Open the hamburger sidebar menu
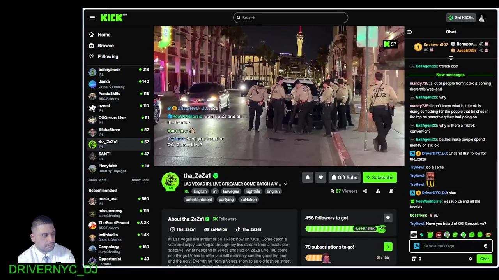Screen dimensions: 499x280 click(92, 17)
